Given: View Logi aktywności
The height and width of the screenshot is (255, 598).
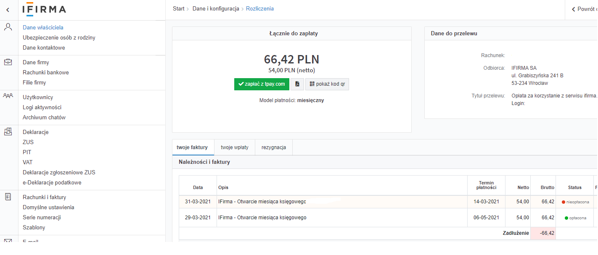Looking at the screenshot, I should pos(42,107).
